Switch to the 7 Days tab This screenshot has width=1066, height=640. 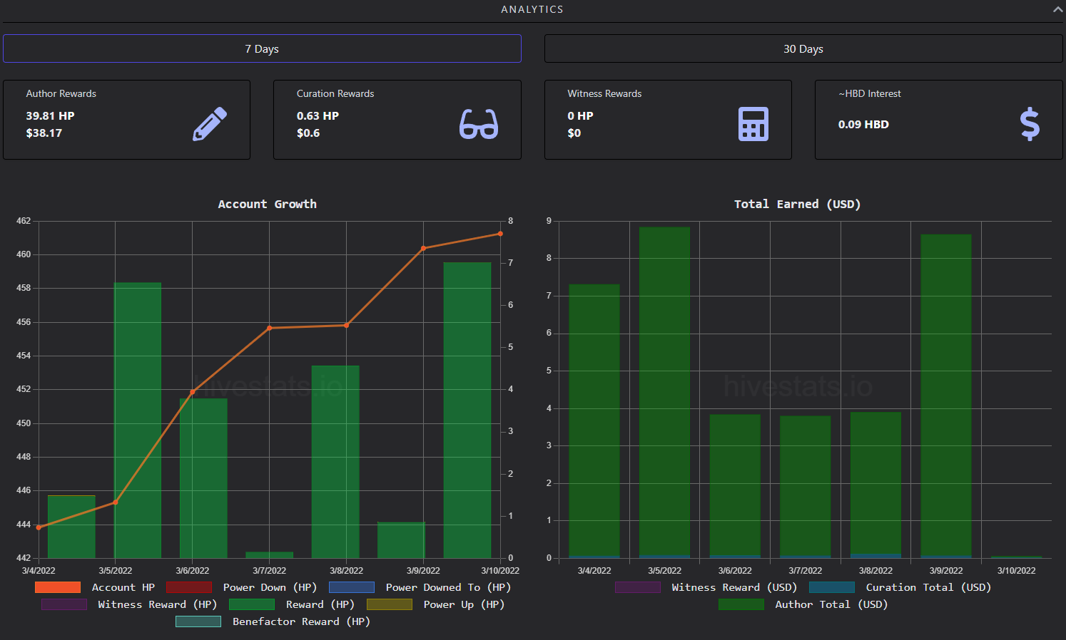point(262,48)
